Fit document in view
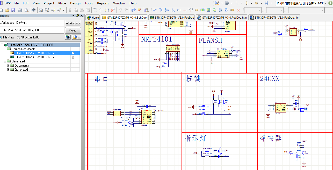 pos(41,10)
